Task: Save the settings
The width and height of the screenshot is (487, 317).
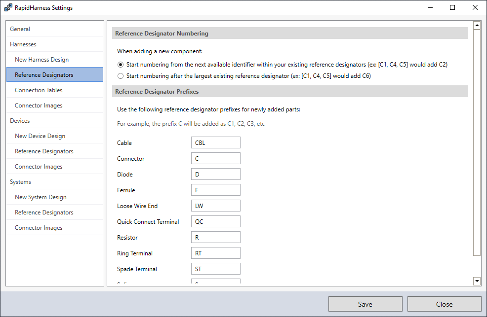Action: point(365,304)
